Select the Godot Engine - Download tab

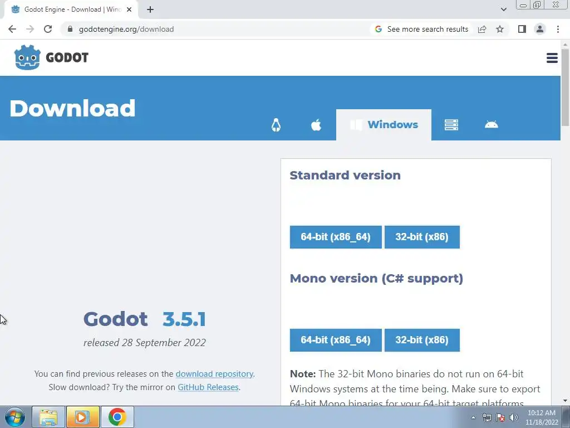(71, 10)
